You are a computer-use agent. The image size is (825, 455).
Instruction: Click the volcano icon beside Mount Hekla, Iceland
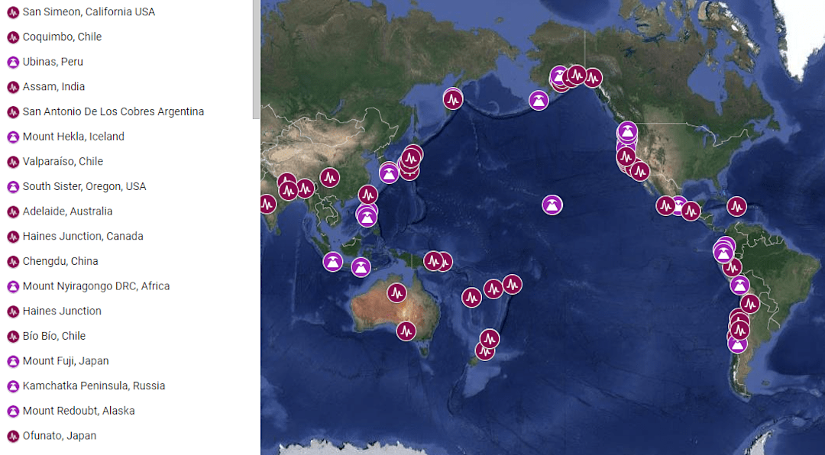click(x=13, y=137)
